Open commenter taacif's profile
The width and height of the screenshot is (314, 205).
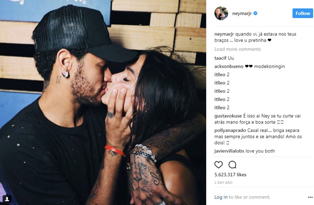point(220,58)
